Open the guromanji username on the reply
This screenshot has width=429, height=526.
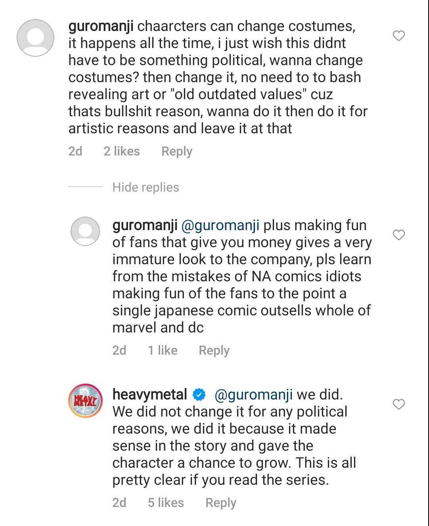[x=145, y=225]
